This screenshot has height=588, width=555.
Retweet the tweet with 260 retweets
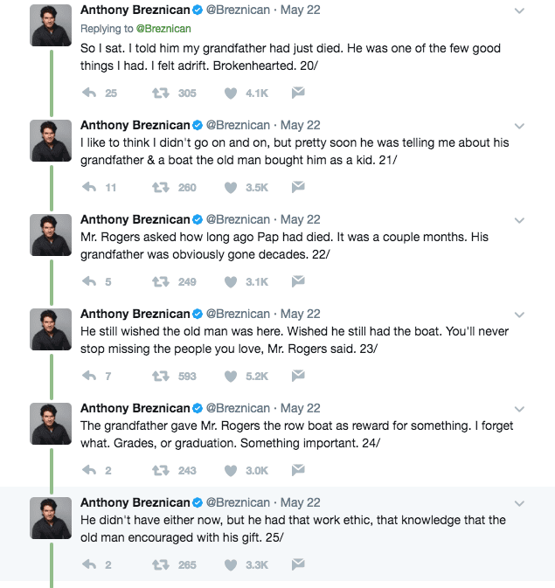(160, 187)
